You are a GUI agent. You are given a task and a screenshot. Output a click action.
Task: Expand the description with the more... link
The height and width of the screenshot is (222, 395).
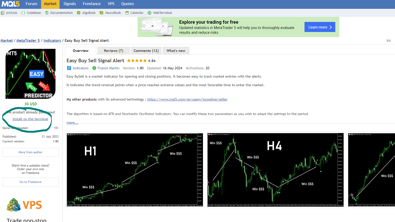tap(72, 123)
